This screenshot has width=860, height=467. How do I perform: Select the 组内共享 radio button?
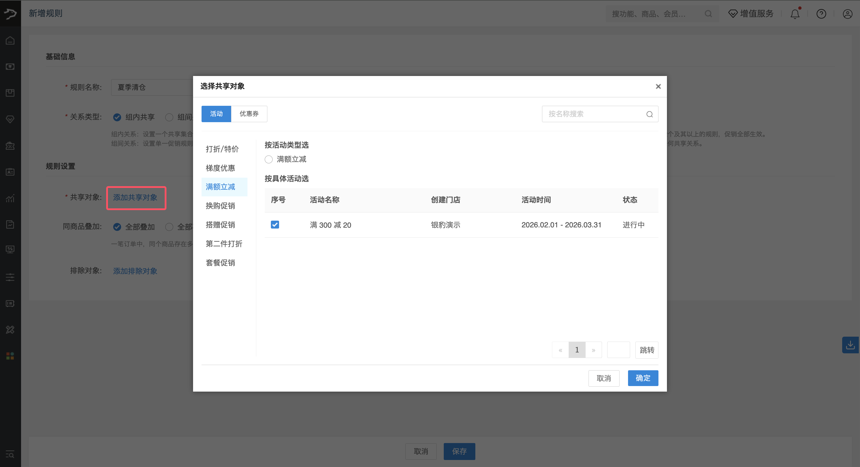click(x=117, y=117)
